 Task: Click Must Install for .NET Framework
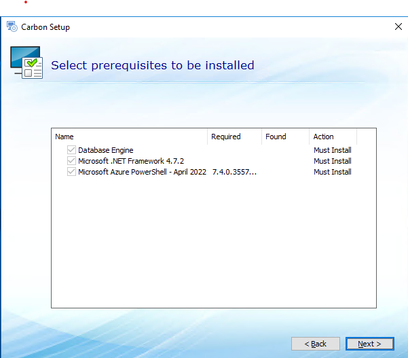333,161
